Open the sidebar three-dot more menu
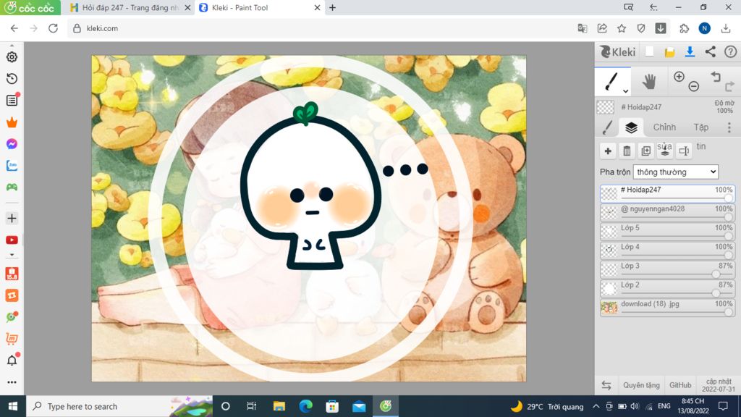The image size is (741, 417). (12, 382)
